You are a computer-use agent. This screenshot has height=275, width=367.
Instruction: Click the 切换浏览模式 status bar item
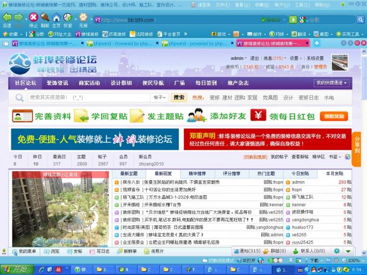click(x=219, y=260)
